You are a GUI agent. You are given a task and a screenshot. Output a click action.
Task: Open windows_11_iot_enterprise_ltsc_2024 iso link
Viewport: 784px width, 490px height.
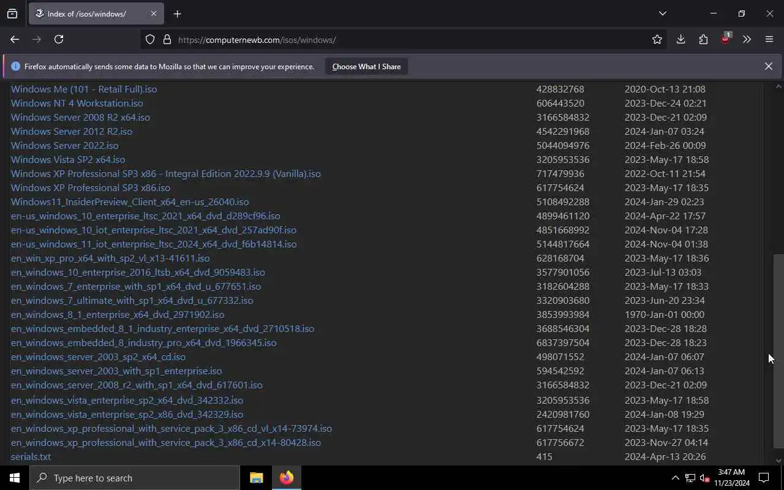(154, 244)
